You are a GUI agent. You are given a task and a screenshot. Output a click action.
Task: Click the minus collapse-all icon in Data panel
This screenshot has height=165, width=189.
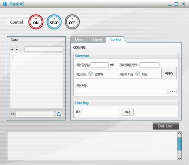(x=17, y=49)
